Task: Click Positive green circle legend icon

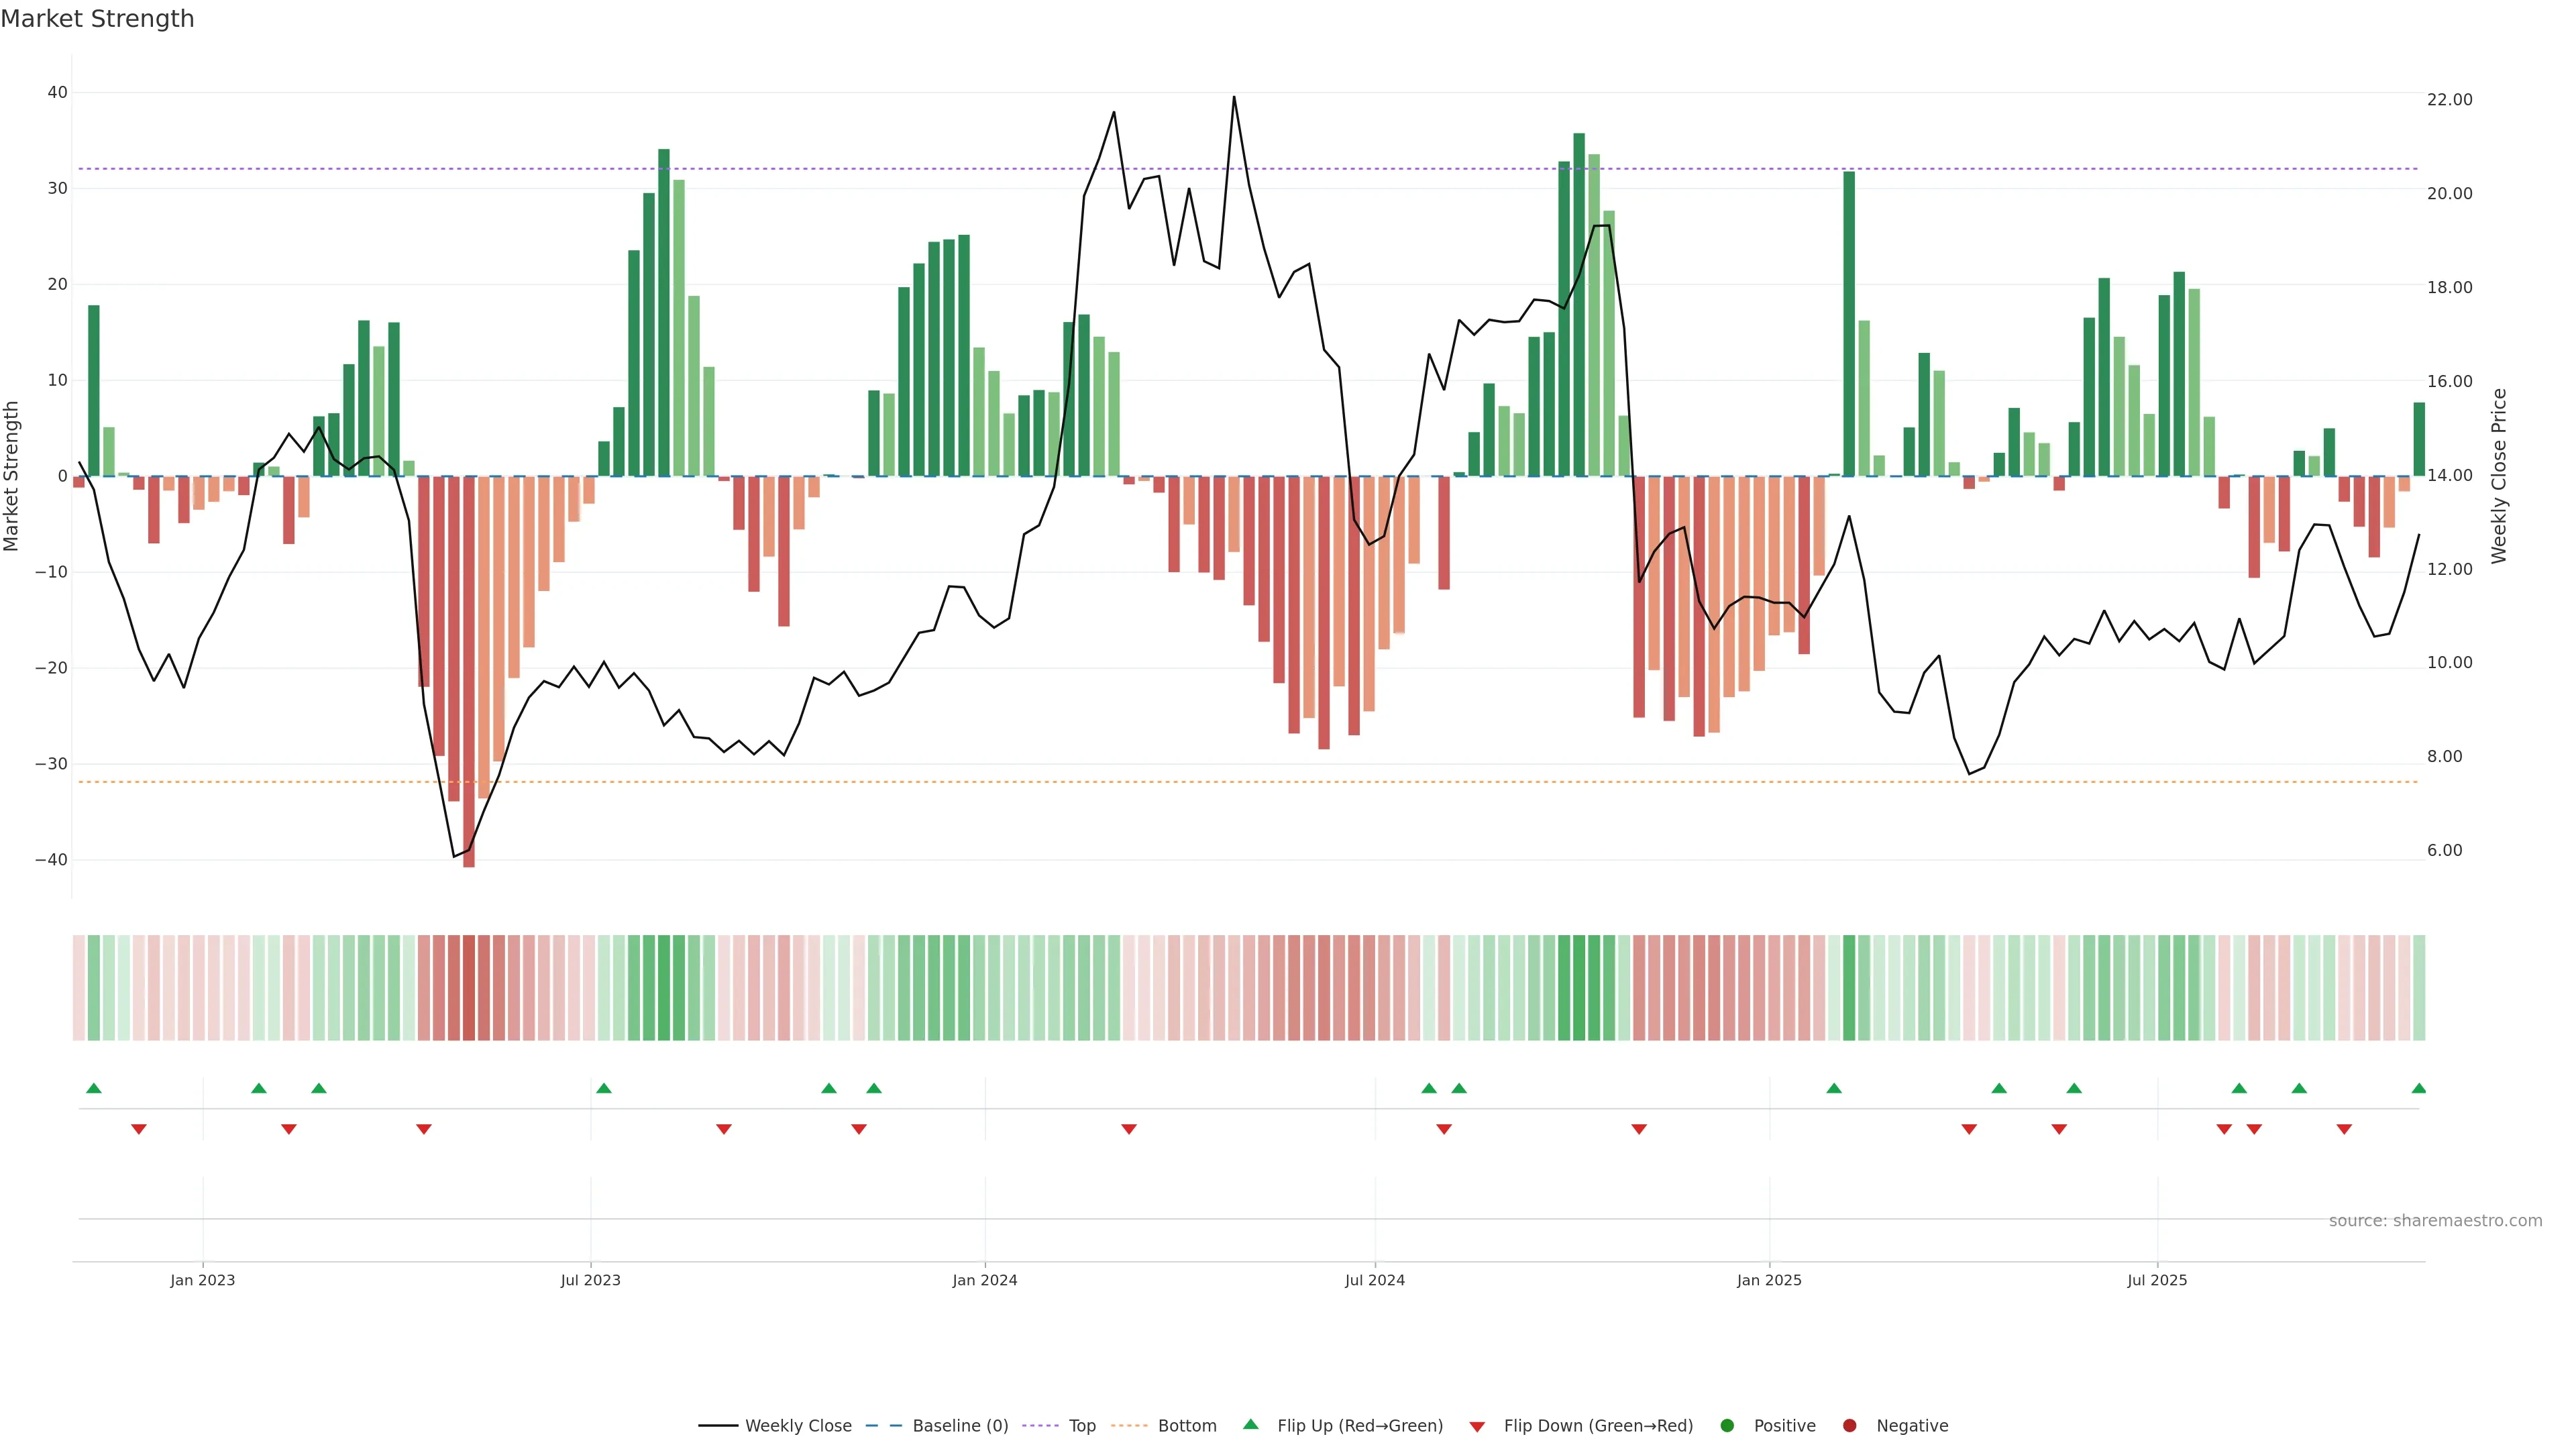Action: [1727, 1426]
